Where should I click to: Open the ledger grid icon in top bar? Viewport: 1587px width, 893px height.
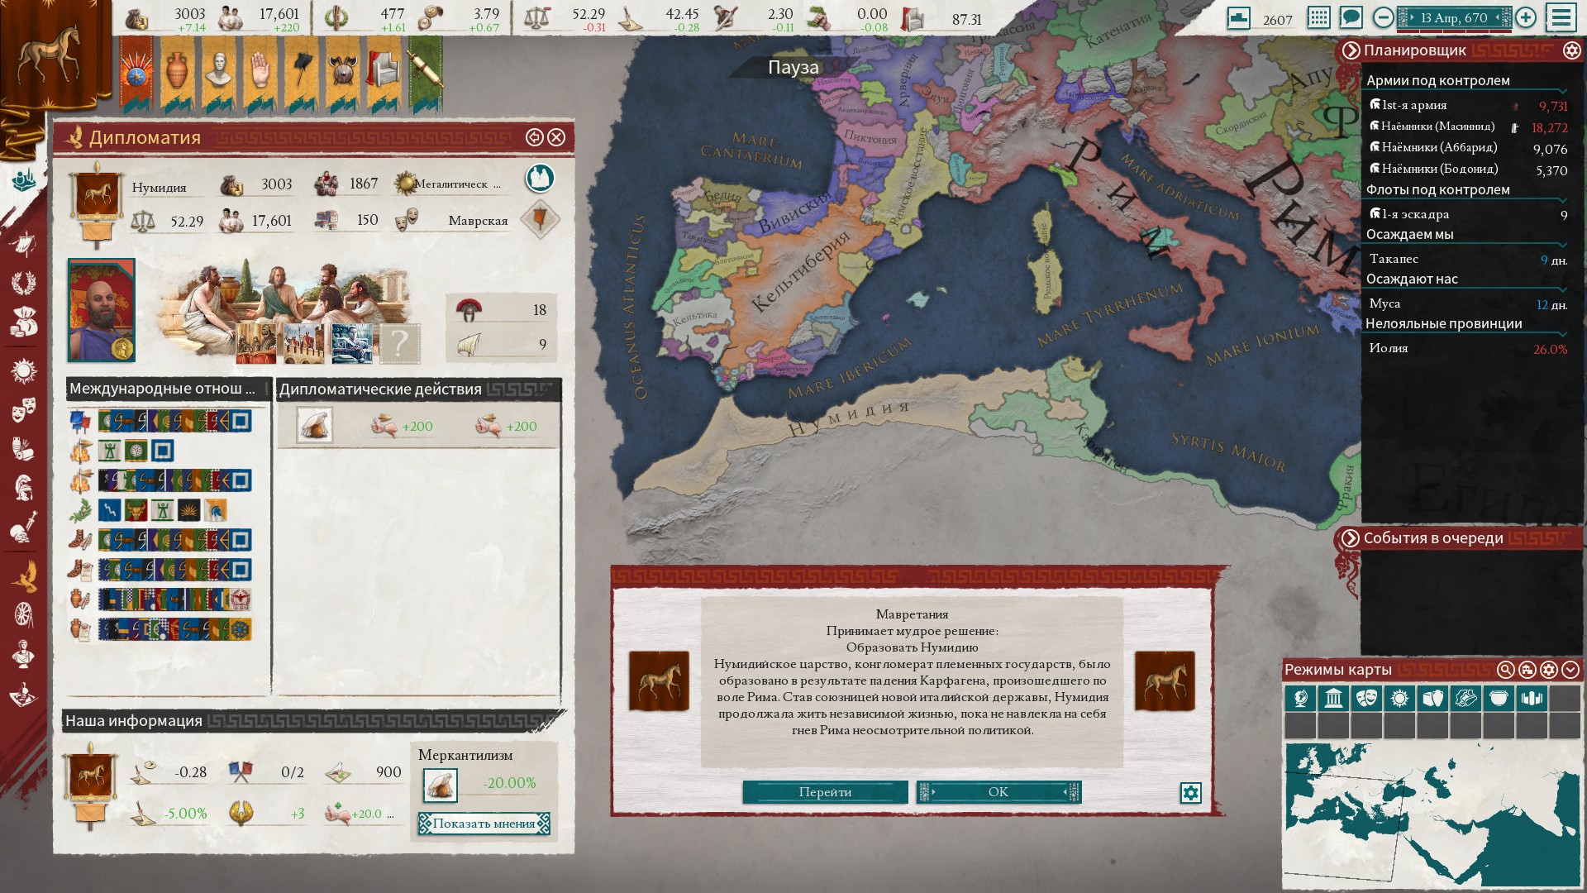(x=1319, y=17)
